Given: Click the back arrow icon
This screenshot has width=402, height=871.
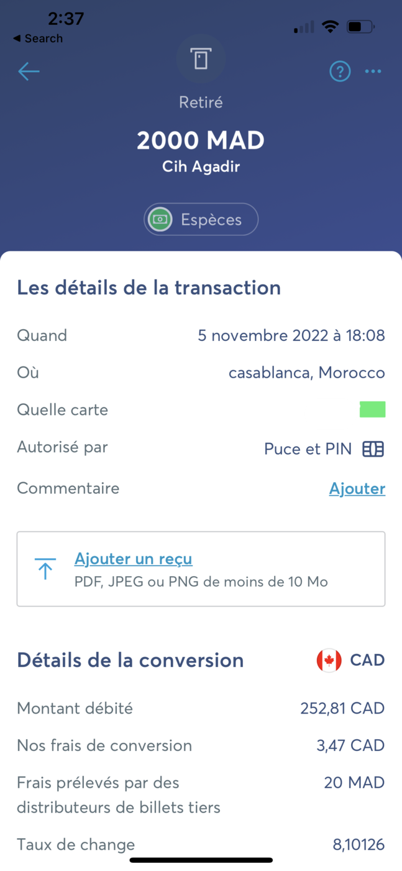Looking at the screenshot, I should pyautogui.click(x=29, y=72).
